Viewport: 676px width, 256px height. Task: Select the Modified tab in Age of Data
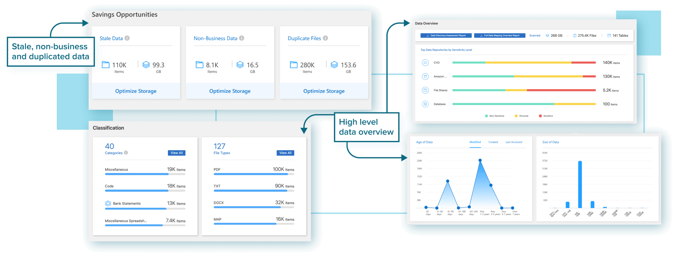475,142
